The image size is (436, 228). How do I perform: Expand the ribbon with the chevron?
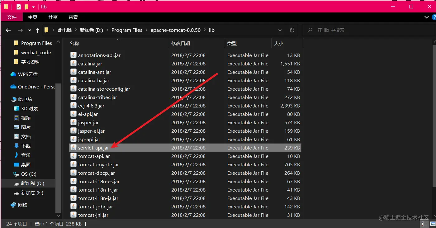coord(426,17)
